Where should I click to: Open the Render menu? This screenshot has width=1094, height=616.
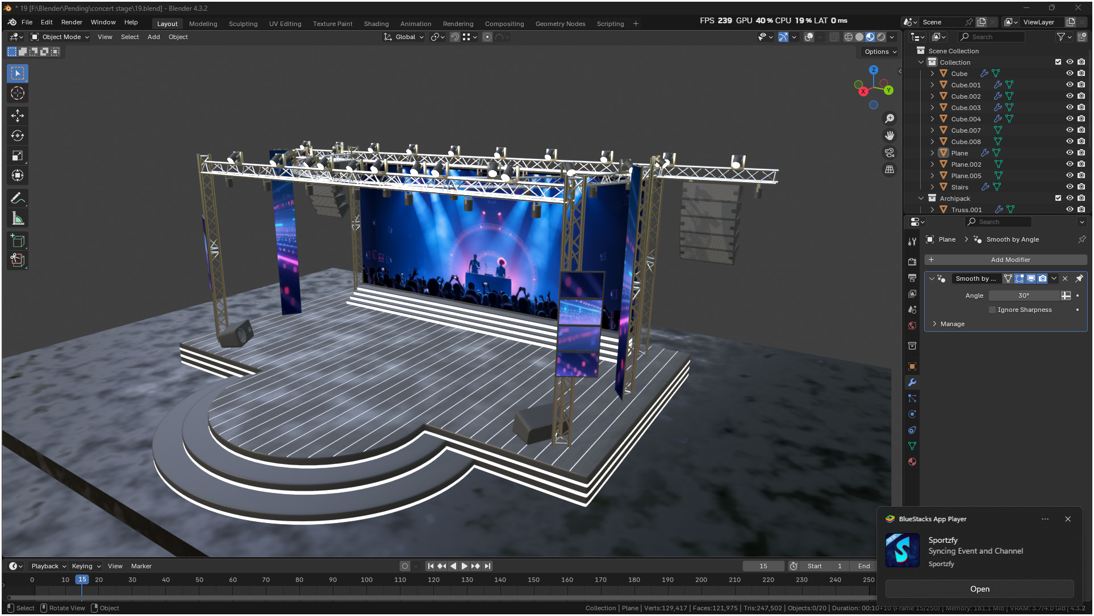pos(72,22)
